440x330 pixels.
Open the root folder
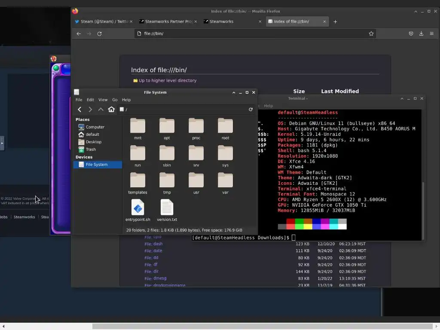point(225,129)
